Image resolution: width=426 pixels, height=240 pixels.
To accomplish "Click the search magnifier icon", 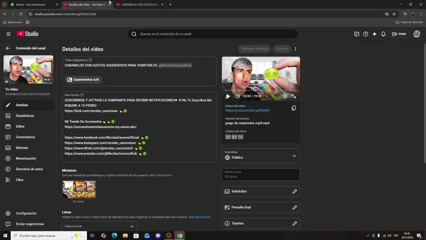I will (134, 34).
